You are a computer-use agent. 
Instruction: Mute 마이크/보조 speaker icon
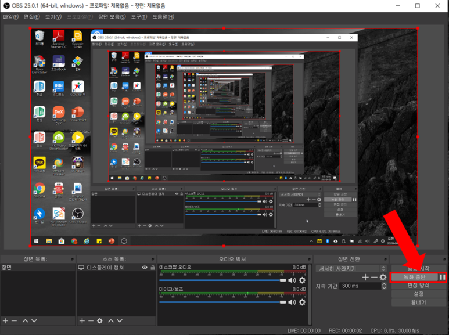click(x=292, y=302)
